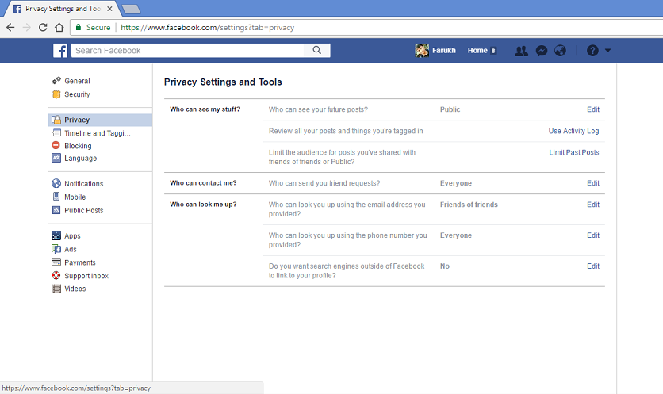Click the Friends of friends value
The width and height of the screenshot is (663, 394).
click(x=469, y=205)
